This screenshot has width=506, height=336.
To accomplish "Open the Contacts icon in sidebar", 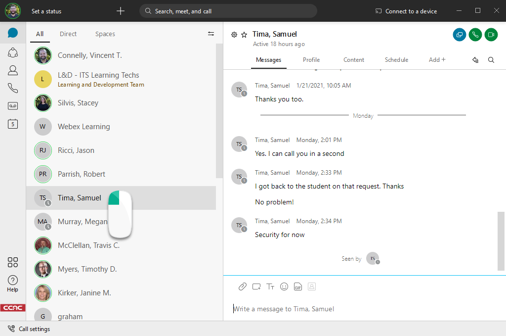I will tap(12, 70).
